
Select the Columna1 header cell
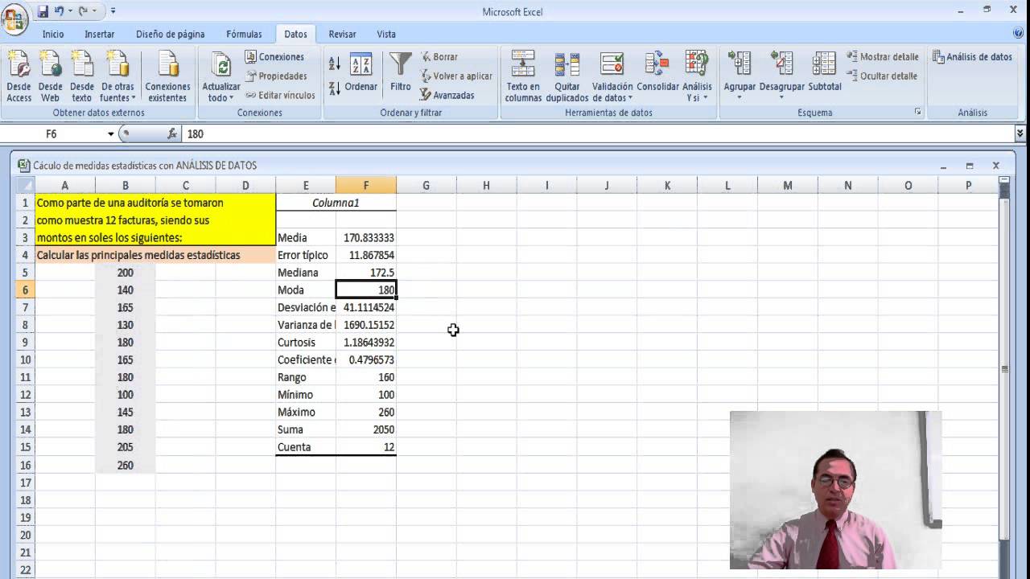(x=336, y=203)
